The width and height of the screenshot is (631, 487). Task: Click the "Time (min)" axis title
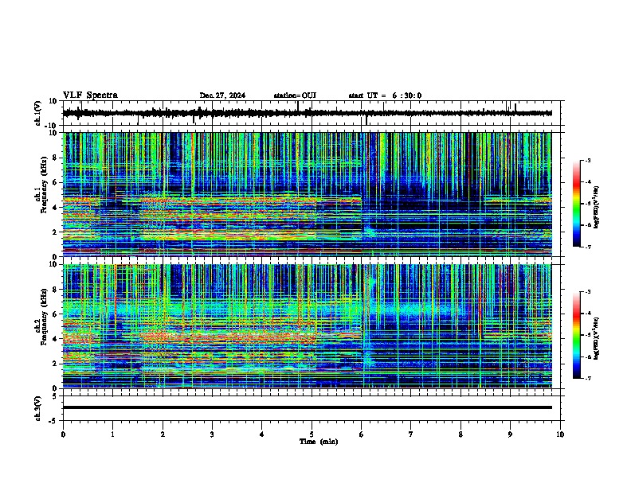tap(319, 442)
